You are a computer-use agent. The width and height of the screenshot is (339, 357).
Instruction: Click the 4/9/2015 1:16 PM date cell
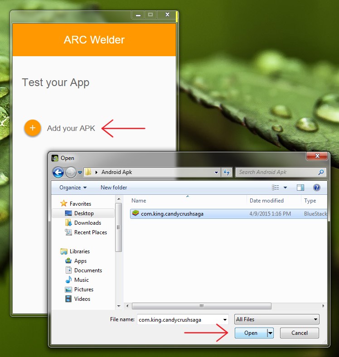(x=270, y=214)
